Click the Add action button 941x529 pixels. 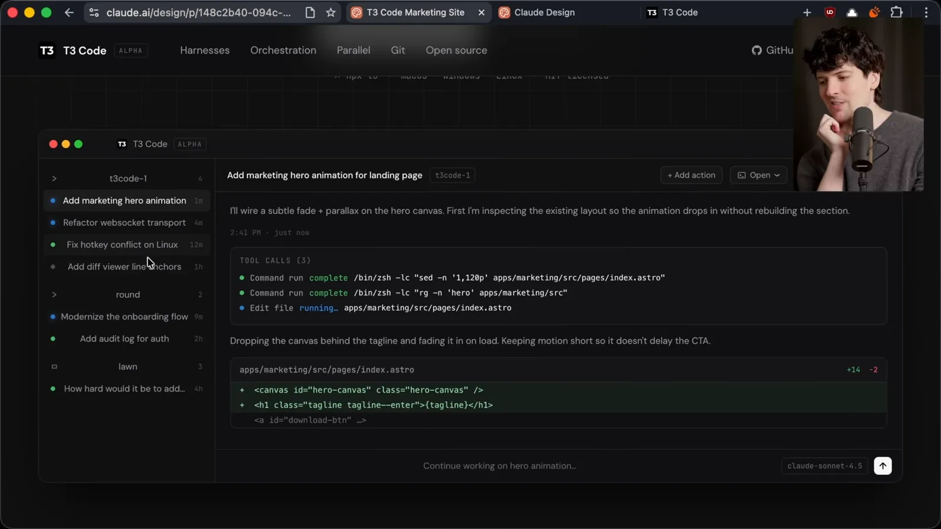click(x=691, y=175)
